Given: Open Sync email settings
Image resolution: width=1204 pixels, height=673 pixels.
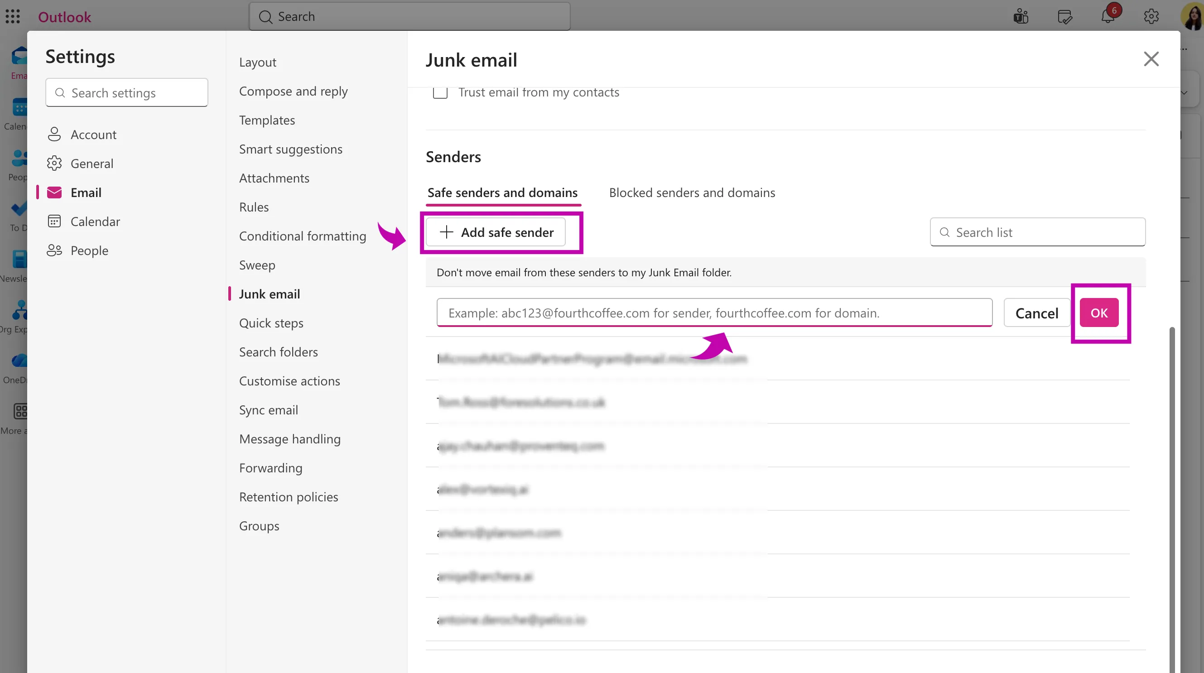Looking at the screenshot, I should pos(269,410).
